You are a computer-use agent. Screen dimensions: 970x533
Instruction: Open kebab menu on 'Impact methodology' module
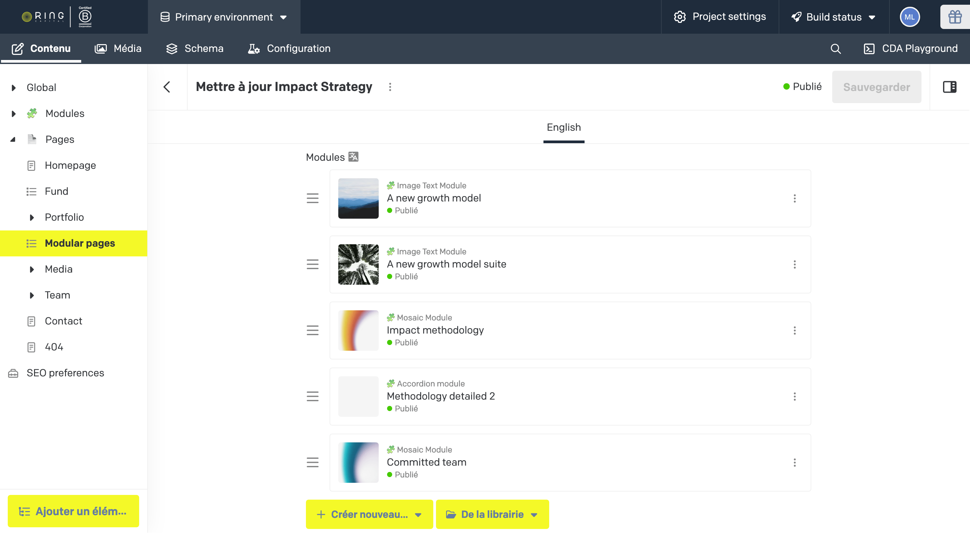click(795, 331)
